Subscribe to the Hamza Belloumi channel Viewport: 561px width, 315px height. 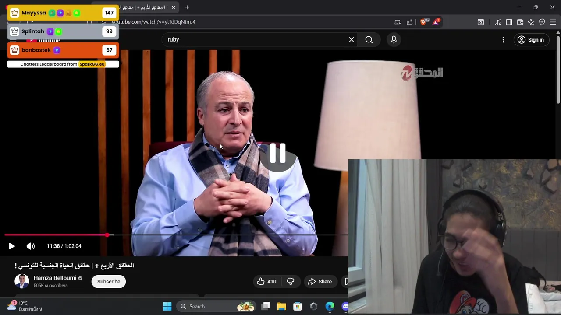tap(109, 282)
